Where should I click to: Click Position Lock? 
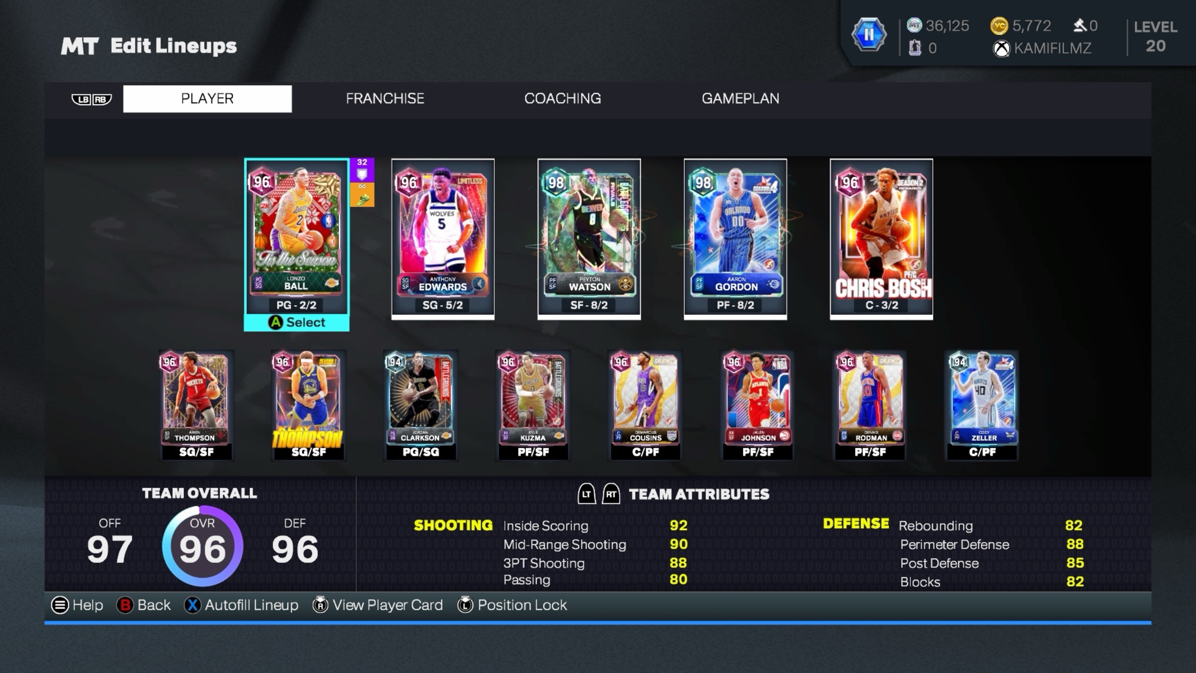click(512, 605)
